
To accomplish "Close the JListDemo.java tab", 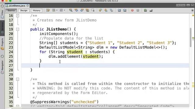I will pos(28,6).
